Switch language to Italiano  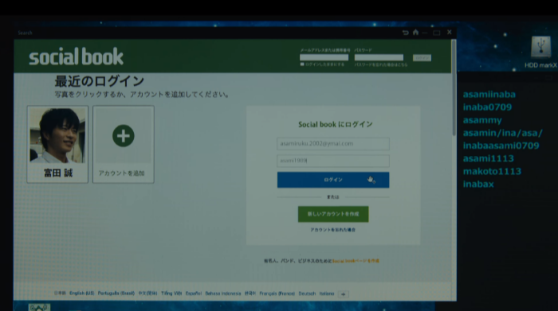click(x=327, y=294)
